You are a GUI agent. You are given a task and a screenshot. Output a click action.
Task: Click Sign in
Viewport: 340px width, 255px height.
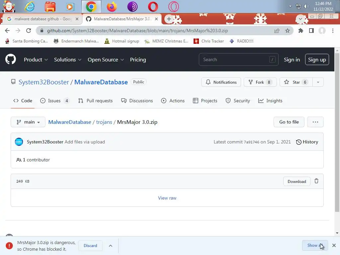[x=292, y=60]
